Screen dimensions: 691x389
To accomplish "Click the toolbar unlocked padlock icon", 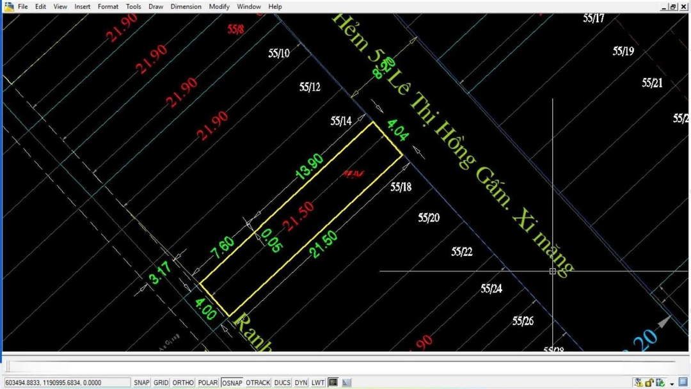I will [649, 383].
